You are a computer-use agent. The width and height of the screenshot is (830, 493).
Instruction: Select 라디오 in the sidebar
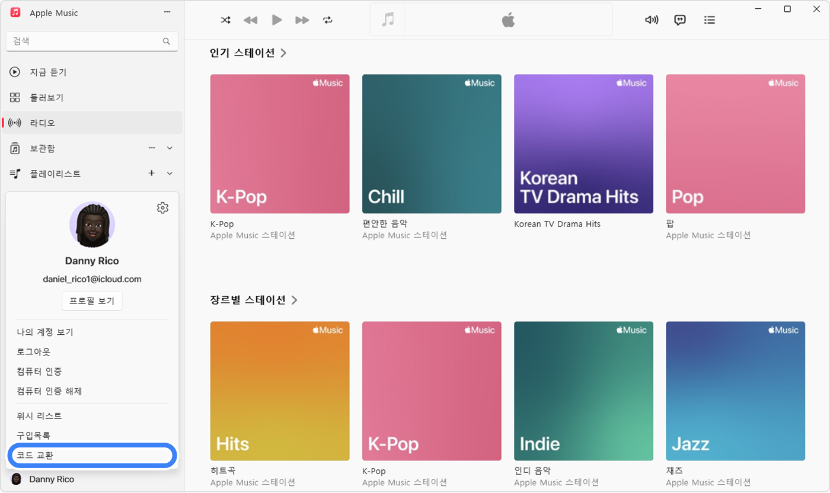92,123
